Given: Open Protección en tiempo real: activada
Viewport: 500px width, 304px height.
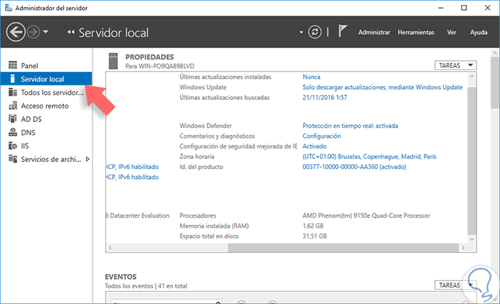Looking at the screenshot, I should [350, 126].
